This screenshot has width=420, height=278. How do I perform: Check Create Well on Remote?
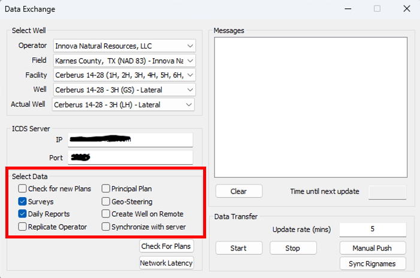[106, 214]
